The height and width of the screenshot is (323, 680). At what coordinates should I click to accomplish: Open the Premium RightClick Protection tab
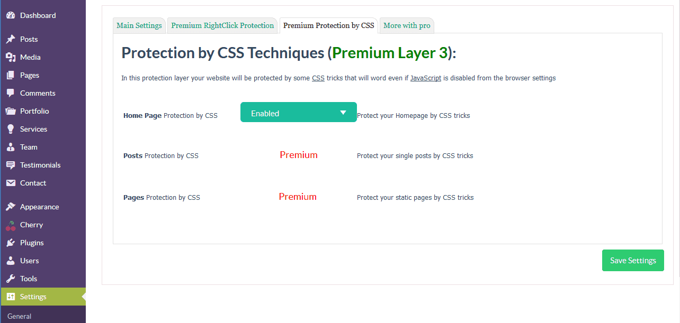(x=222, y=25)
